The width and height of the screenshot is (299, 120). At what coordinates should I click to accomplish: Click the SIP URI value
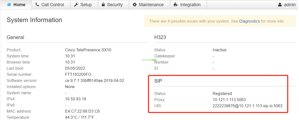247,106
